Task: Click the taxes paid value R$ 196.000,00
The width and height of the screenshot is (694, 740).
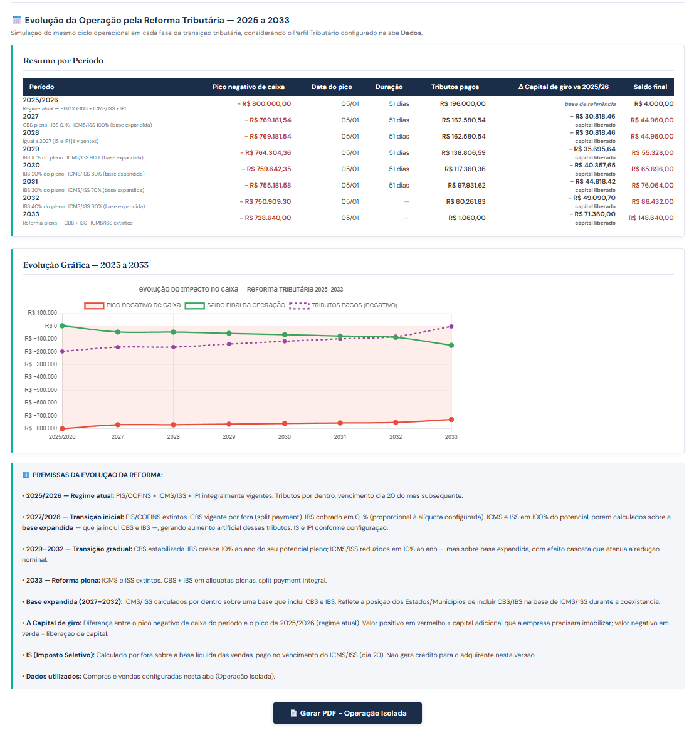Action: (462, 104)
